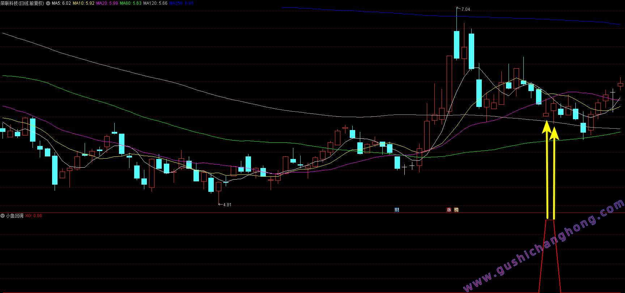
Task: Click the 小鱼回调 indicator name
Action: point(14,216)
